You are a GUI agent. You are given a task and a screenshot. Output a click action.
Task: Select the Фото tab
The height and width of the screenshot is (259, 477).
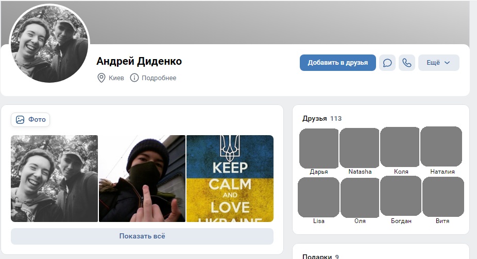pos(30,120)
